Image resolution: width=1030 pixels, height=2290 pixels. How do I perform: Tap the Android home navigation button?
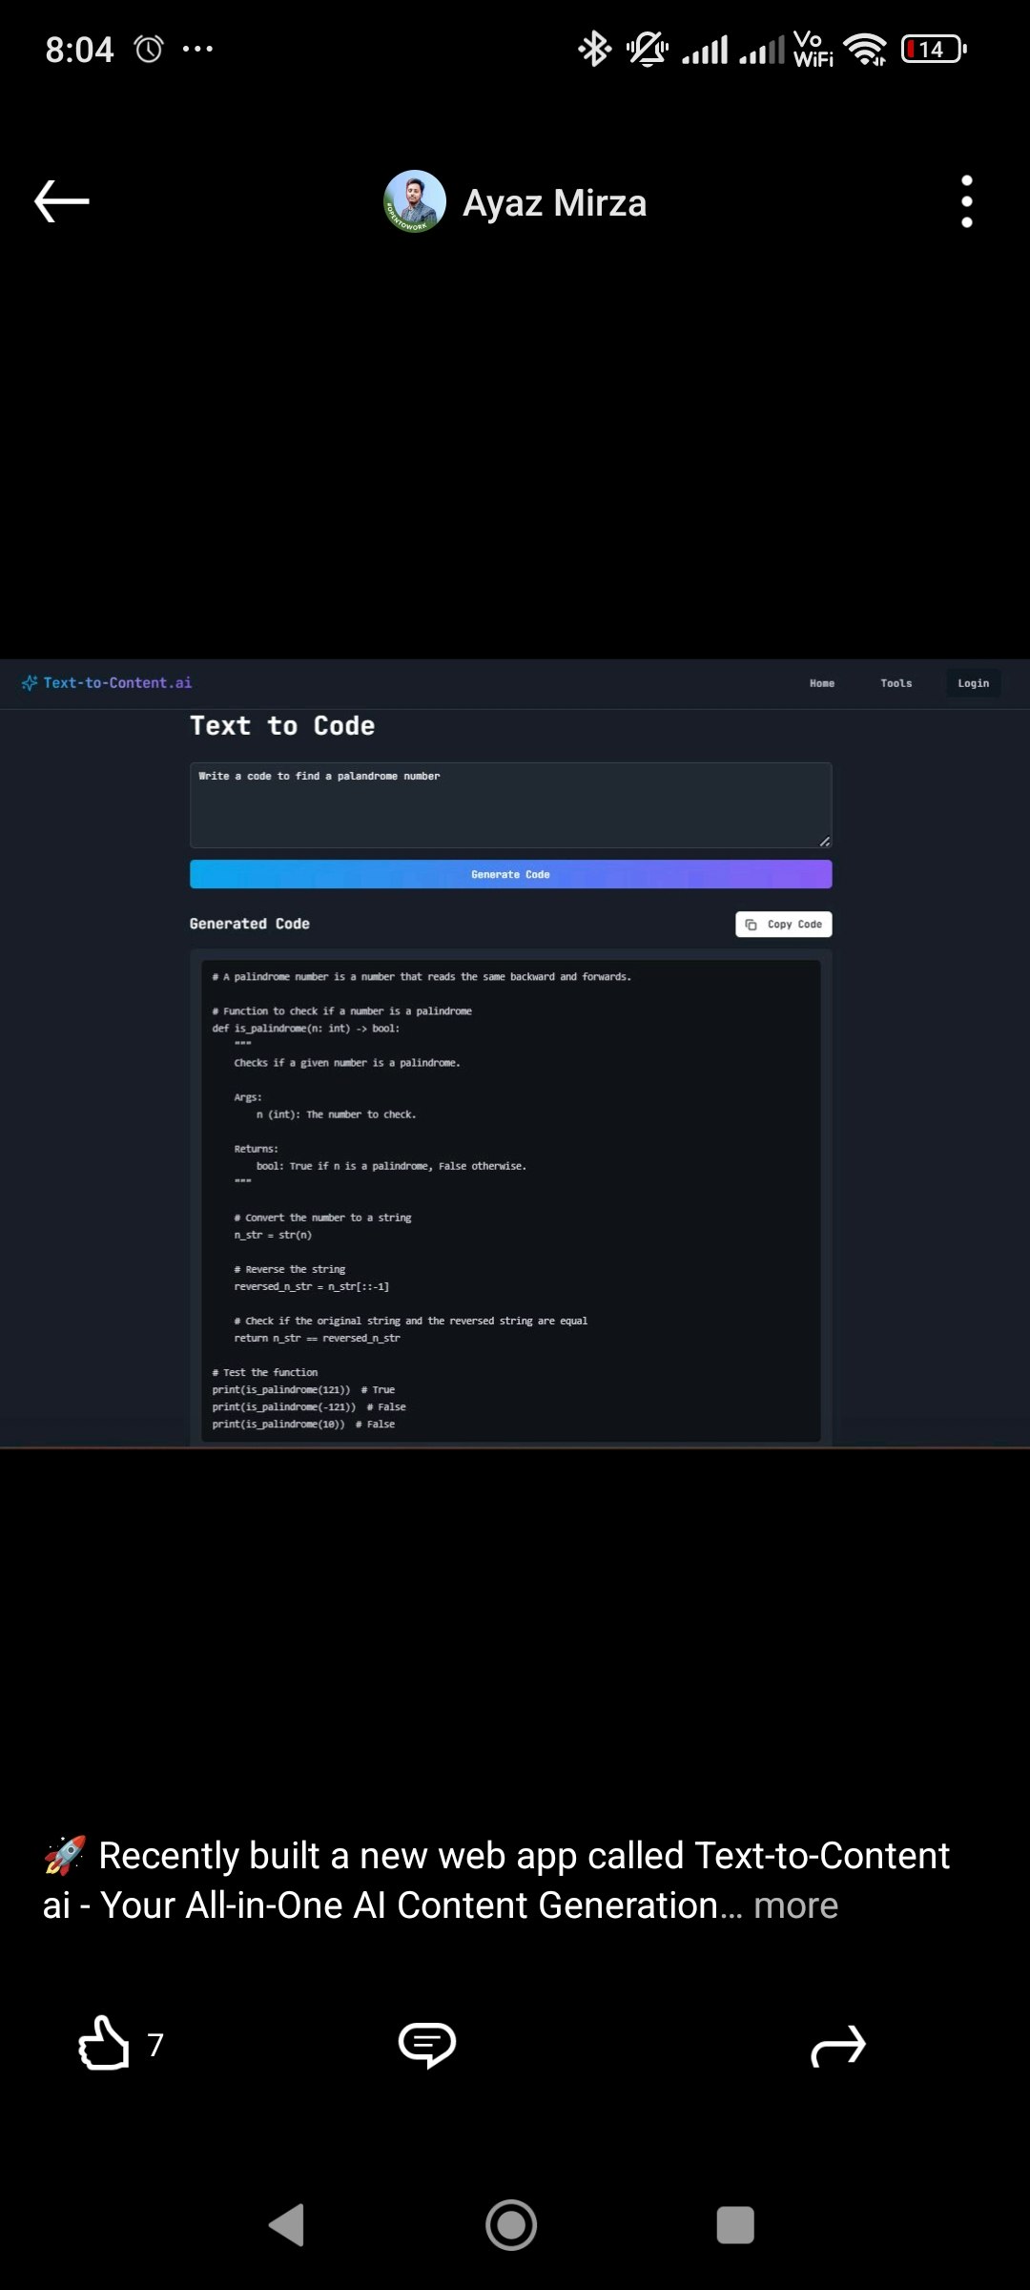511,2225
